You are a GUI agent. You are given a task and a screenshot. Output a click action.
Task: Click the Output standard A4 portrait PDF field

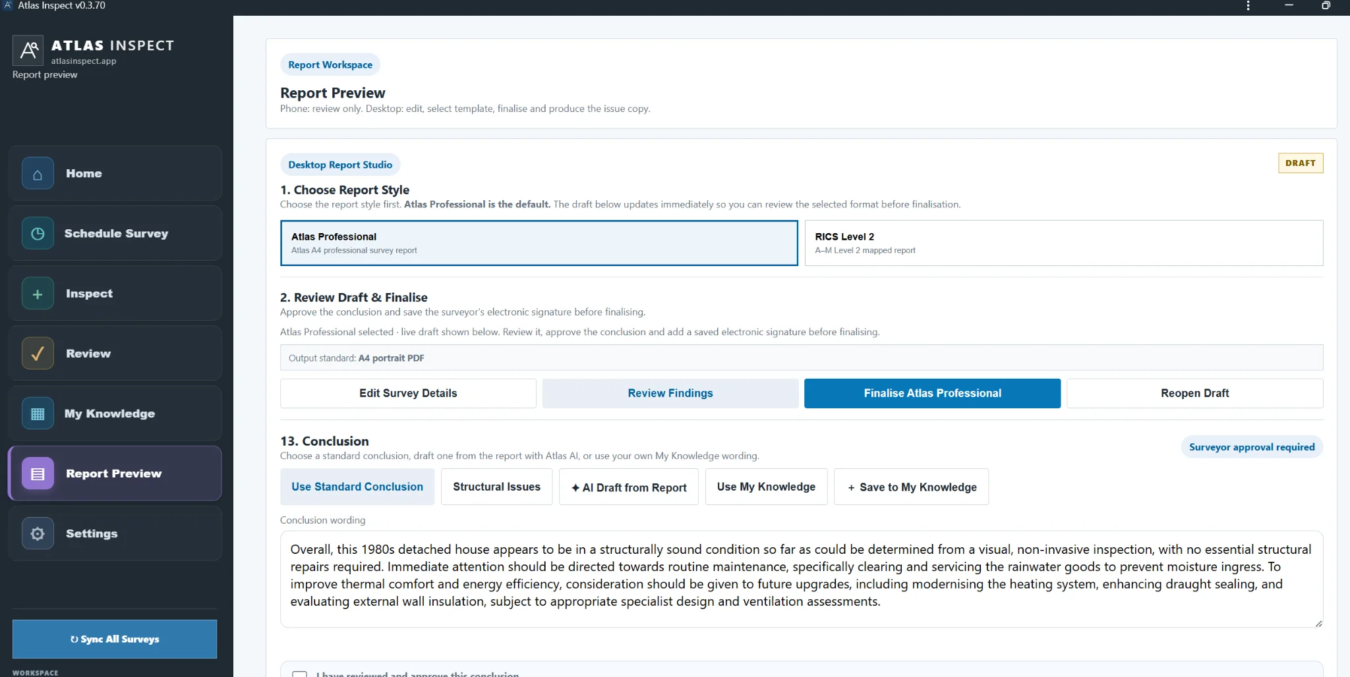802,358
